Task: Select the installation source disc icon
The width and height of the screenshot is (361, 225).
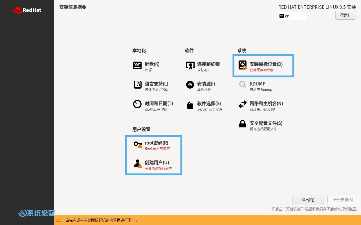Action: 190,85
